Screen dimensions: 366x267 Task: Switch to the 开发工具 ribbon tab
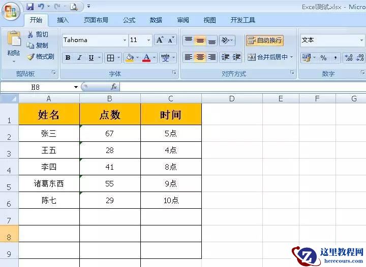pyautogui.click(x=243, y=20)
